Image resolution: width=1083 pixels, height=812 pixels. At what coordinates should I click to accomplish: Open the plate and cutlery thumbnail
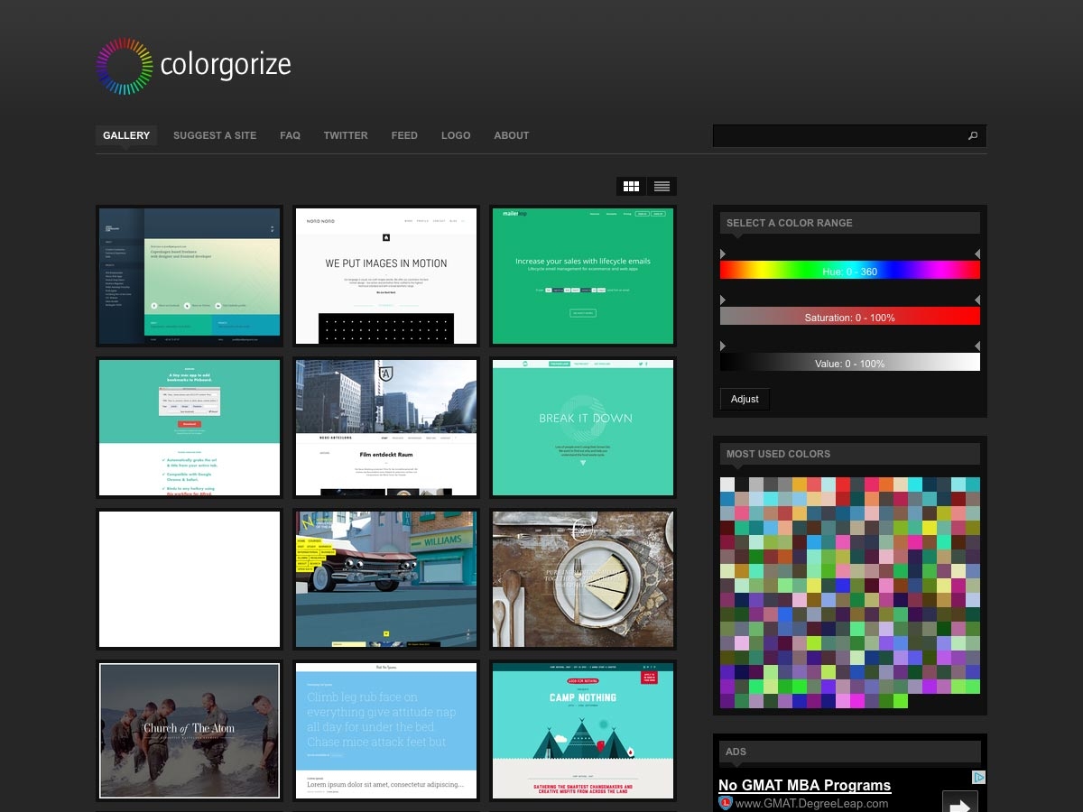click(x=583, y=579)
